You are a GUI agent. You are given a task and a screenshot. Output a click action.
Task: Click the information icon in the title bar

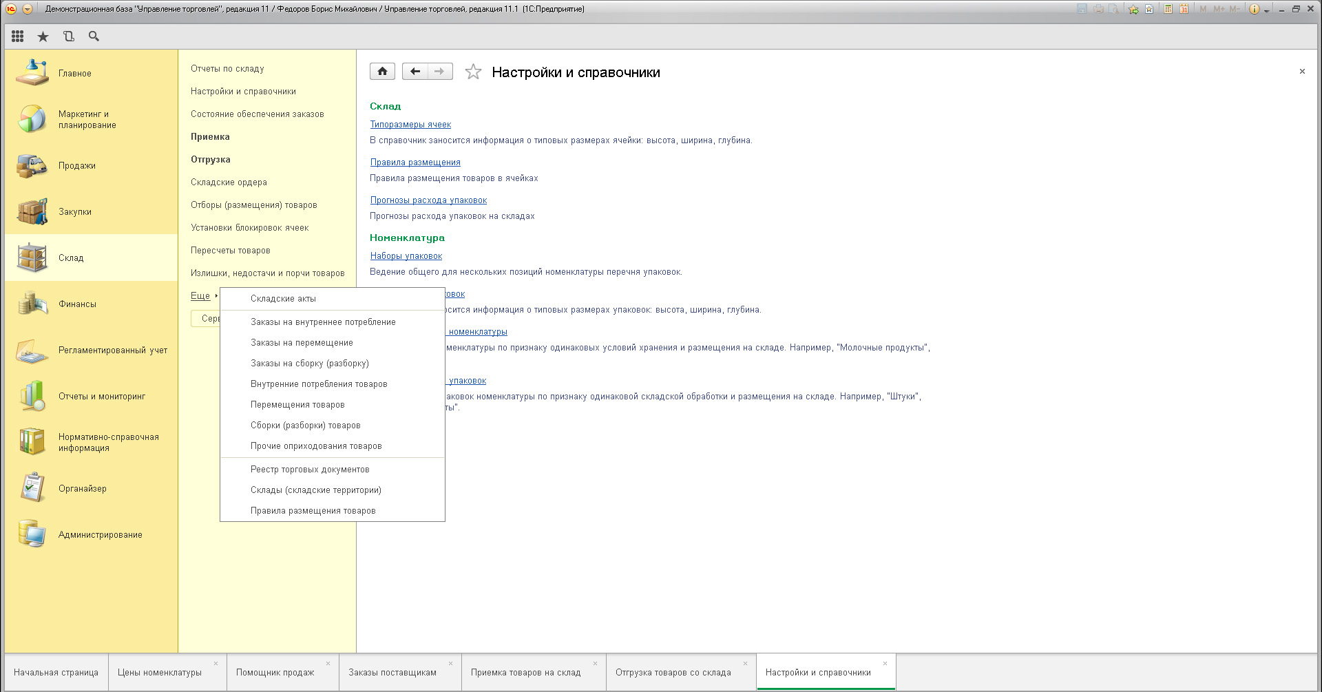point(1255,9)
